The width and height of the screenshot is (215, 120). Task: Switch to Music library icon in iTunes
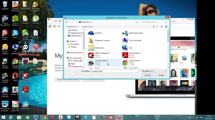[x=50, y=26]
